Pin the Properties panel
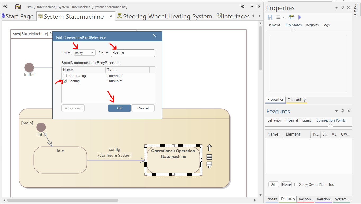This screenshot has height=204, width=361. click(x=342, y=8)
